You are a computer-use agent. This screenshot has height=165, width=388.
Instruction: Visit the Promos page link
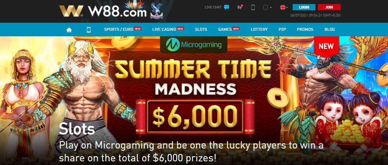[305, 29]
